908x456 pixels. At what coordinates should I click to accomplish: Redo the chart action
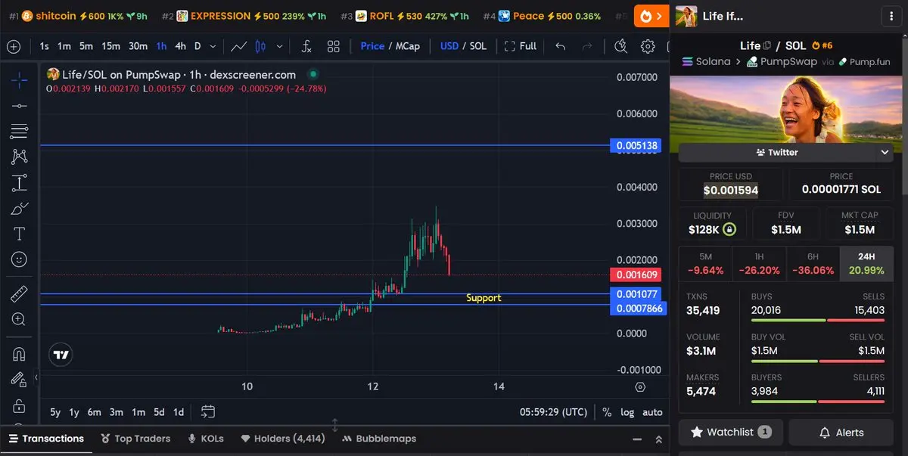coord(587,46)
